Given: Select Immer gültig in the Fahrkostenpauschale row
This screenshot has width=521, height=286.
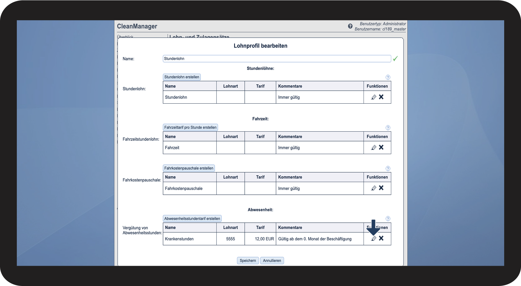Looking at the screenshot, I should [289, 189].
